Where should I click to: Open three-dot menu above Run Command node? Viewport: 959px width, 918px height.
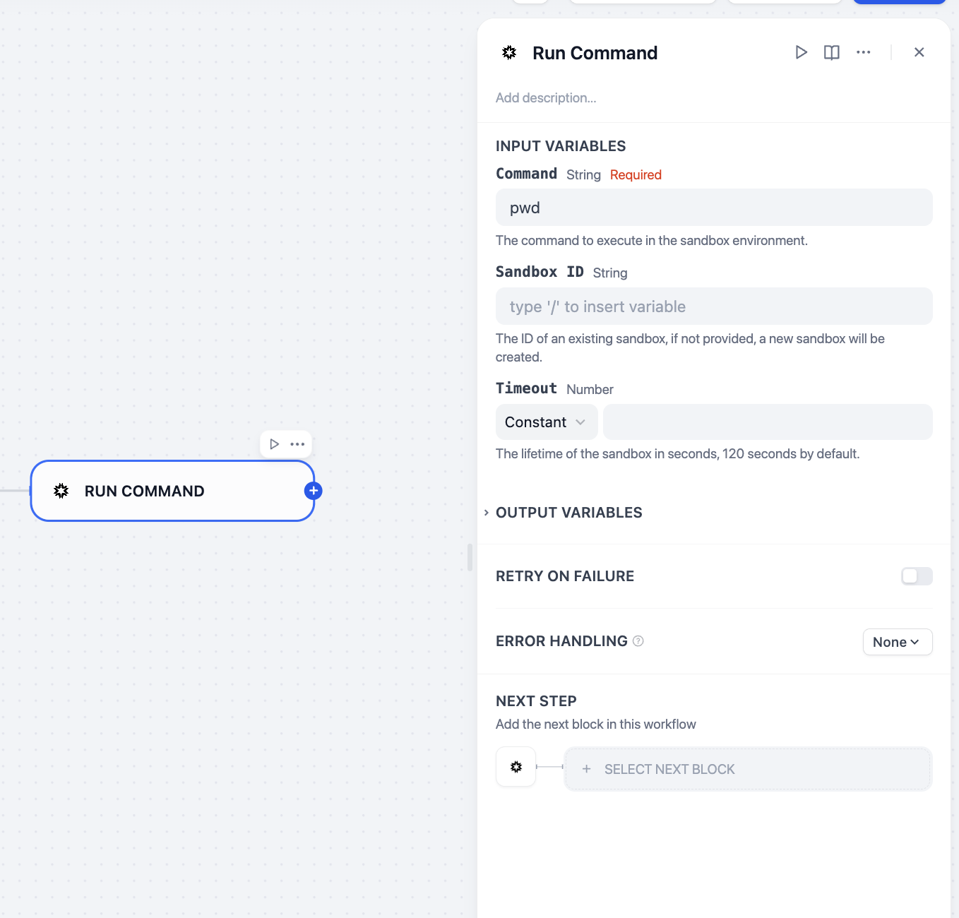(297, 444)
